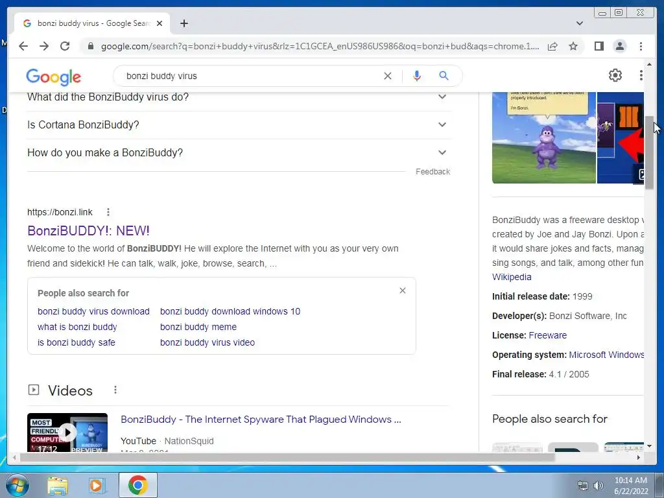Viewport: 664px width, 498px height.
Task: Click the horizontal scrollbar left arrow
Action: pos(15,457)
